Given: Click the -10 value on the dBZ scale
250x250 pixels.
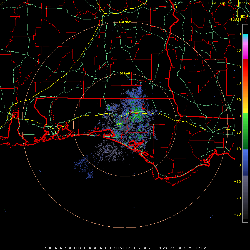Looking at the screenshot, I should [x=237, y=181].
